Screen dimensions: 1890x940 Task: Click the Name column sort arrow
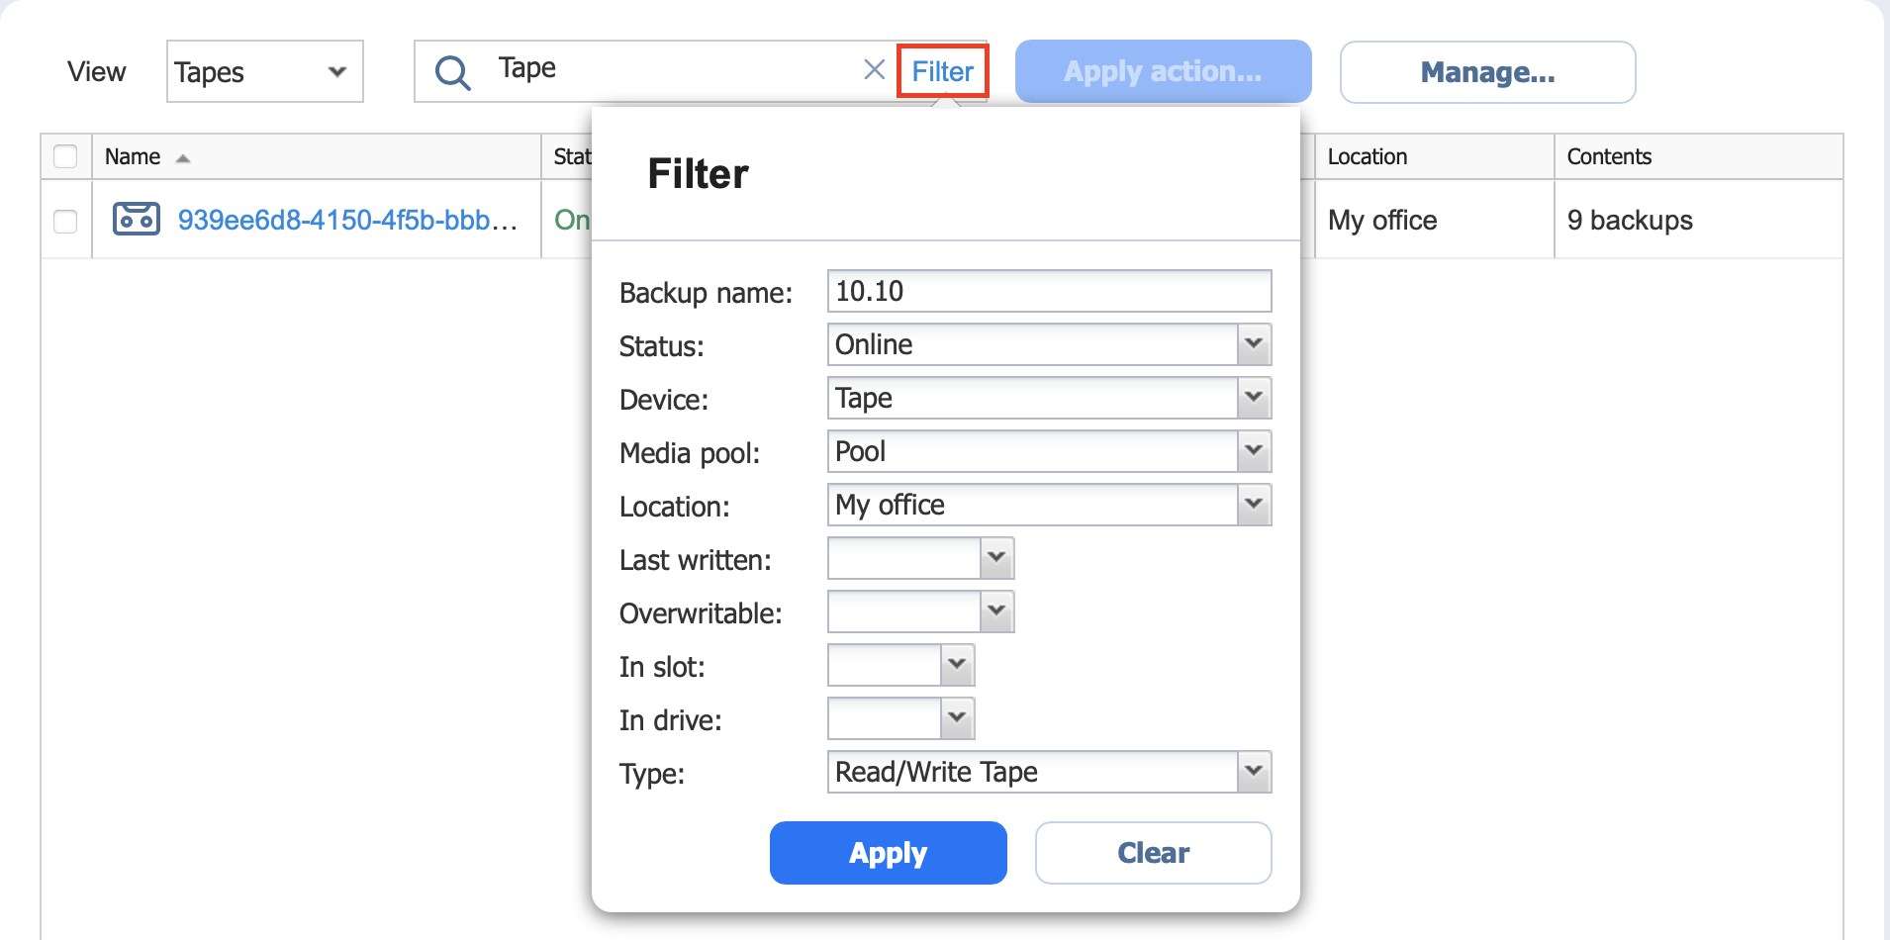coord(183,158)
